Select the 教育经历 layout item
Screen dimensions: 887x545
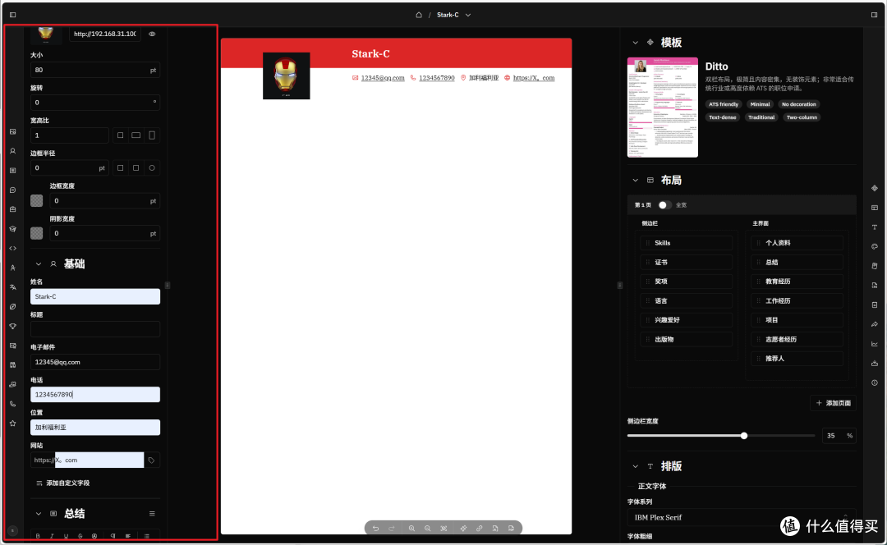coord(797,282)
